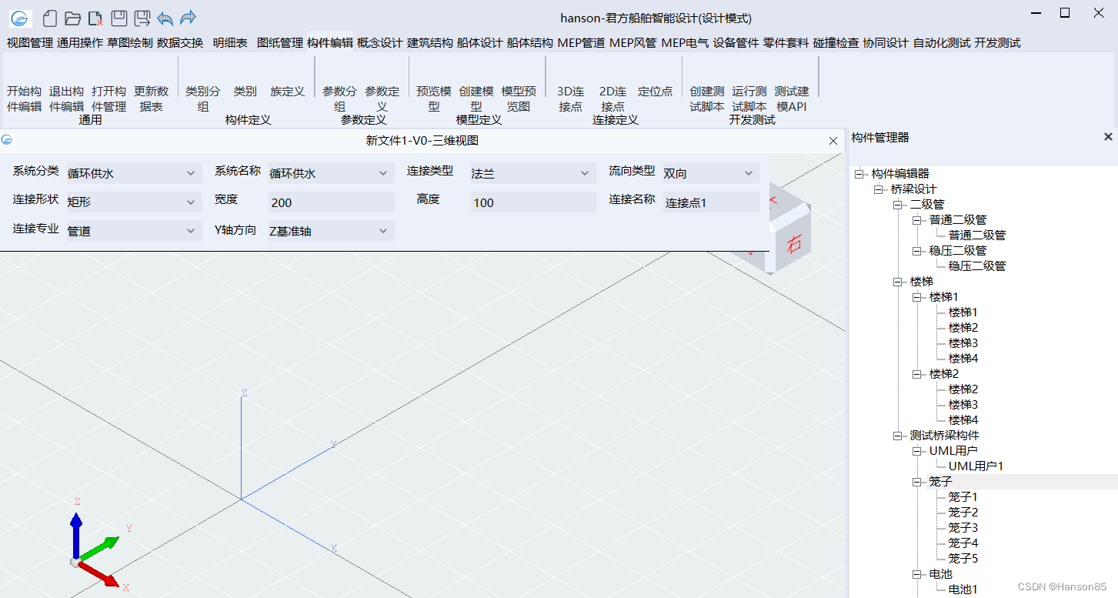Click 测试建模API button

(792, 99)
